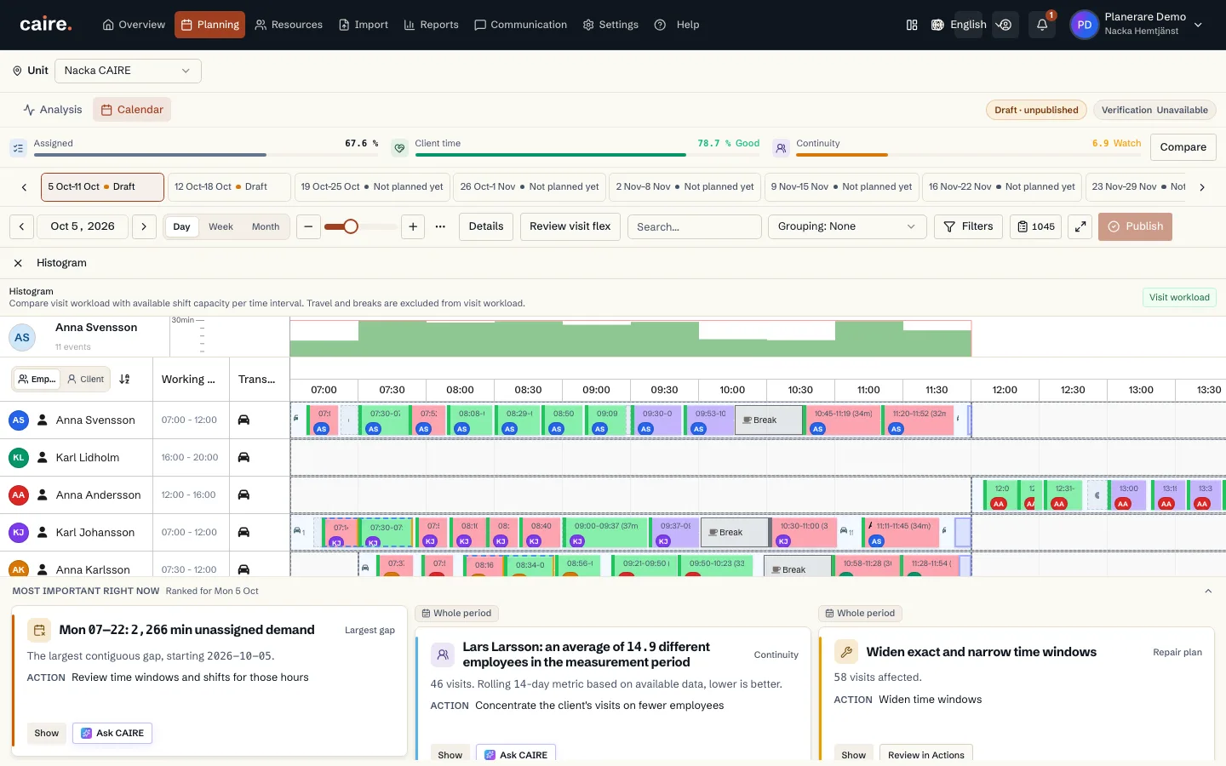Click the Publish button

pyautogui.click(x=1135, y=226)
